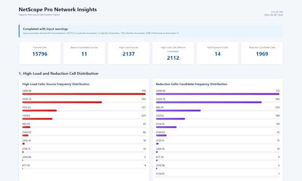Click the 3516.96 label in Reduction Cells panel
Viewport: 302px width, 181px height.
(x=160, y=165)
